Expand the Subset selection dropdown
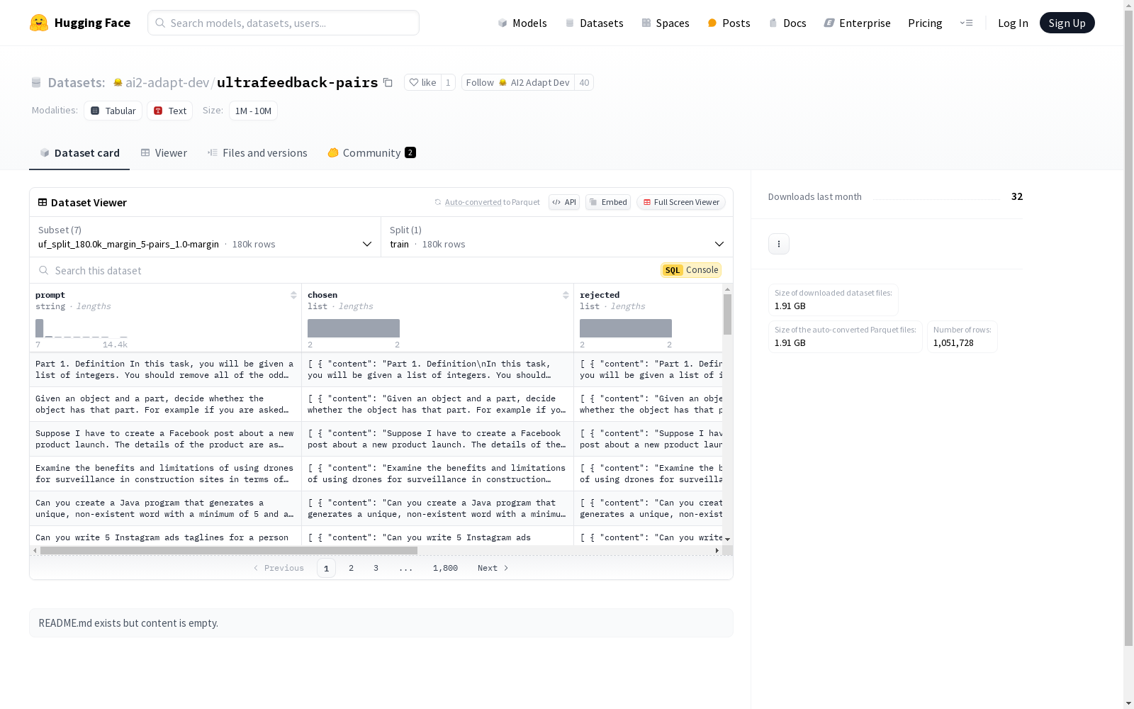The image size is (1134, 709). click(x=206, y=237)
